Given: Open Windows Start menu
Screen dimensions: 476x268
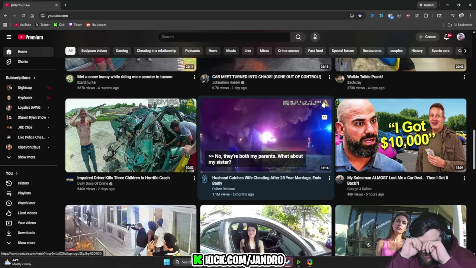Looking at the screenshot, I should point(167,262).
